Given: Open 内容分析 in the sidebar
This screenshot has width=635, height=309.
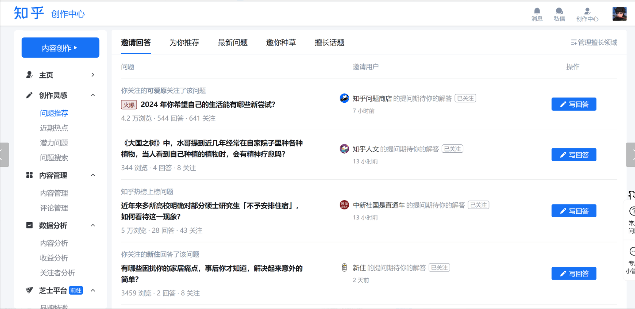Looking at the screenshot, I should (x=54, y=243).
